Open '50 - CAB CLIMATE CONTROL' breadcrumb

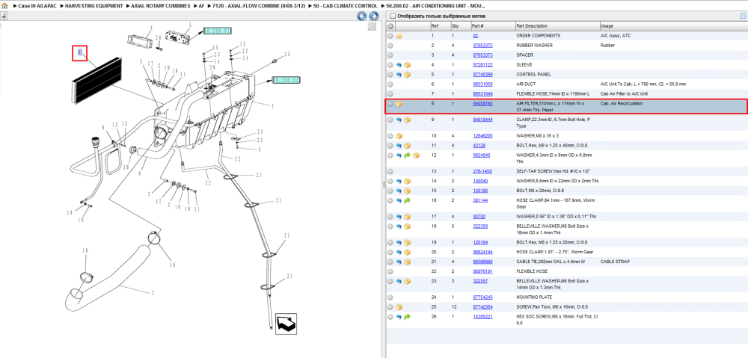coord(346,6)
